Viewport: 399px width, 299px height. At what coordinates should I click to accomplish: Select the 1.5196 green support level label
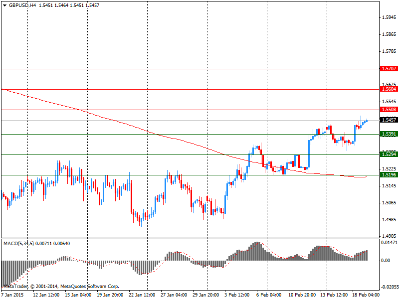pyautogui.click(x=389, y=175)
